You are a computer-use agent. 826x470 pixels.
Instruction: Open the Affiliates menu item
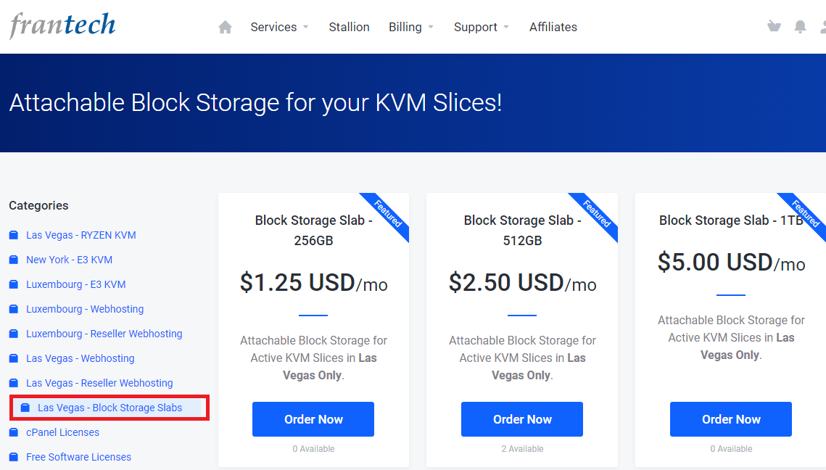coord(553,27)
